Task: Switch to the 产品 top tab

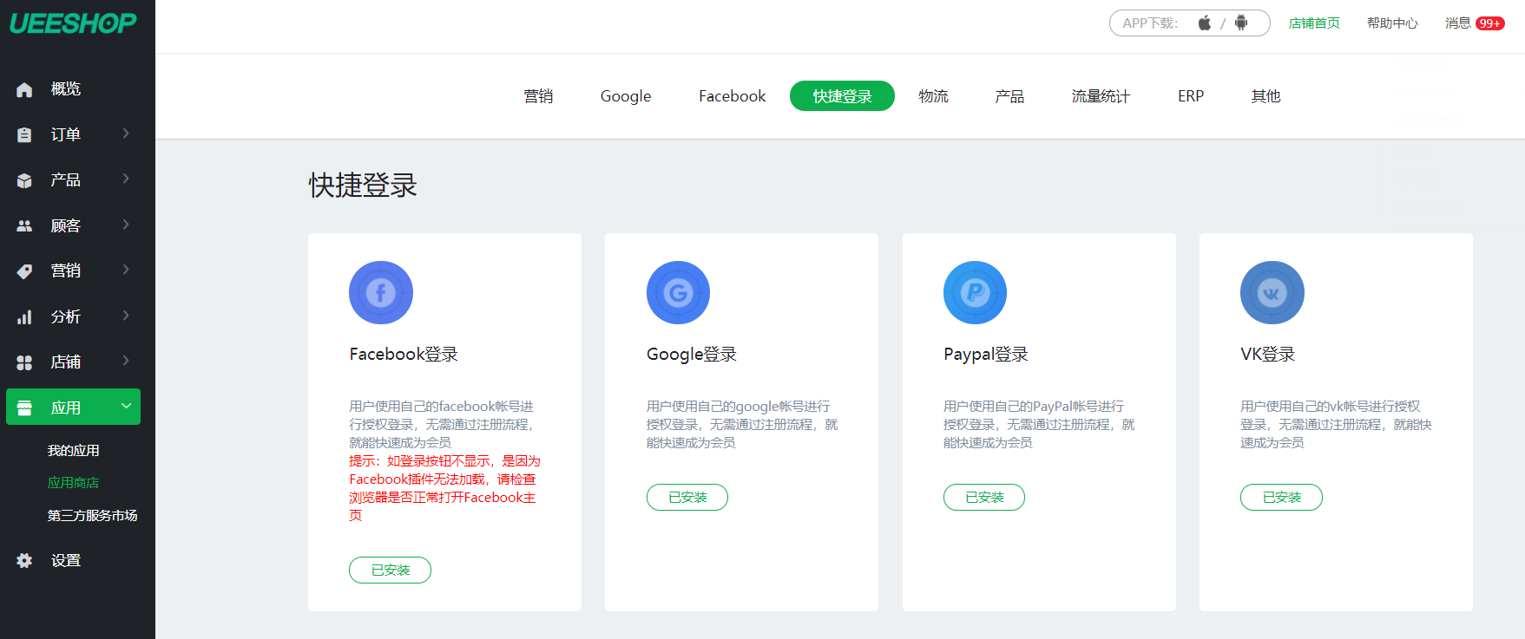Action: click(x=1009, y=96)
